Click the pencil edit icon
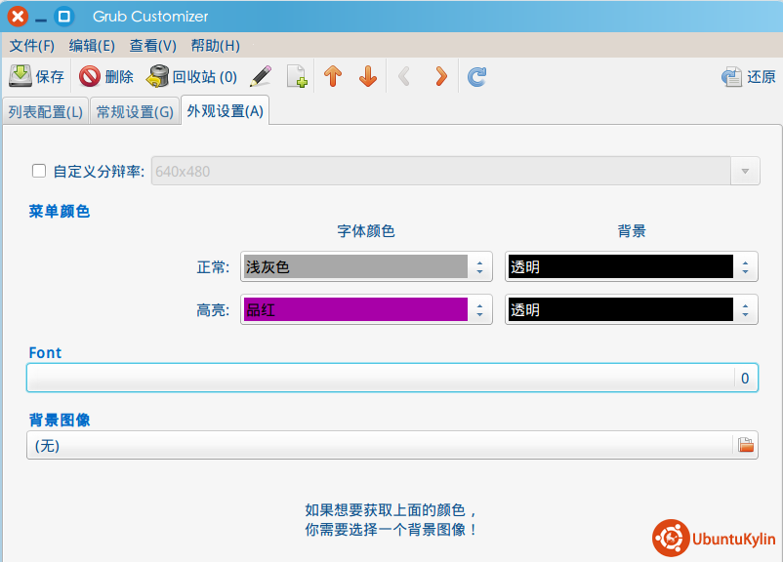This screenshot has height=562, width=783. coord(260,76)
